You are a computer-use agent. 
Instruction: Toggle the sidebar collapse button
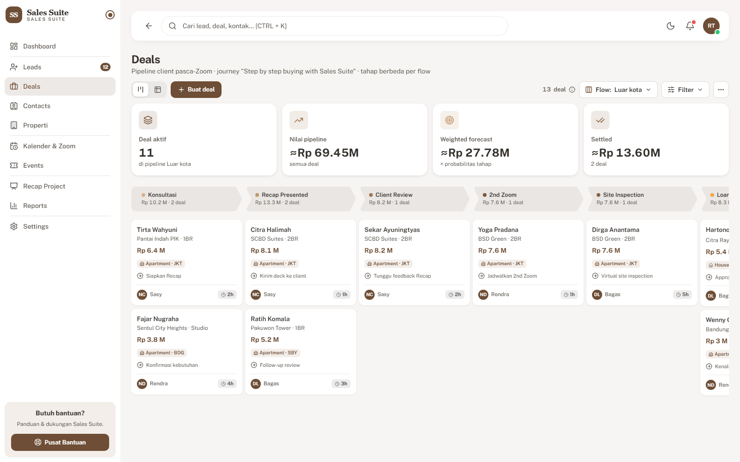pyautogui.click(x=110, y=15)
